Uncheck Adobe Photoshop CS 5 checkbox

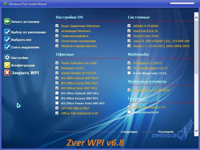(x=129, y=107)
